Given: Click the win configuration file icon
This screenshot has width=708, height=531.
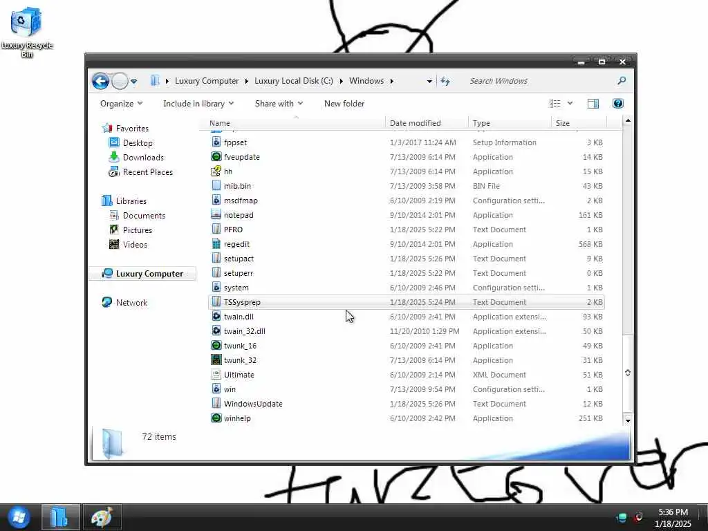Looking at the screenshot, I should pos(216,389).
